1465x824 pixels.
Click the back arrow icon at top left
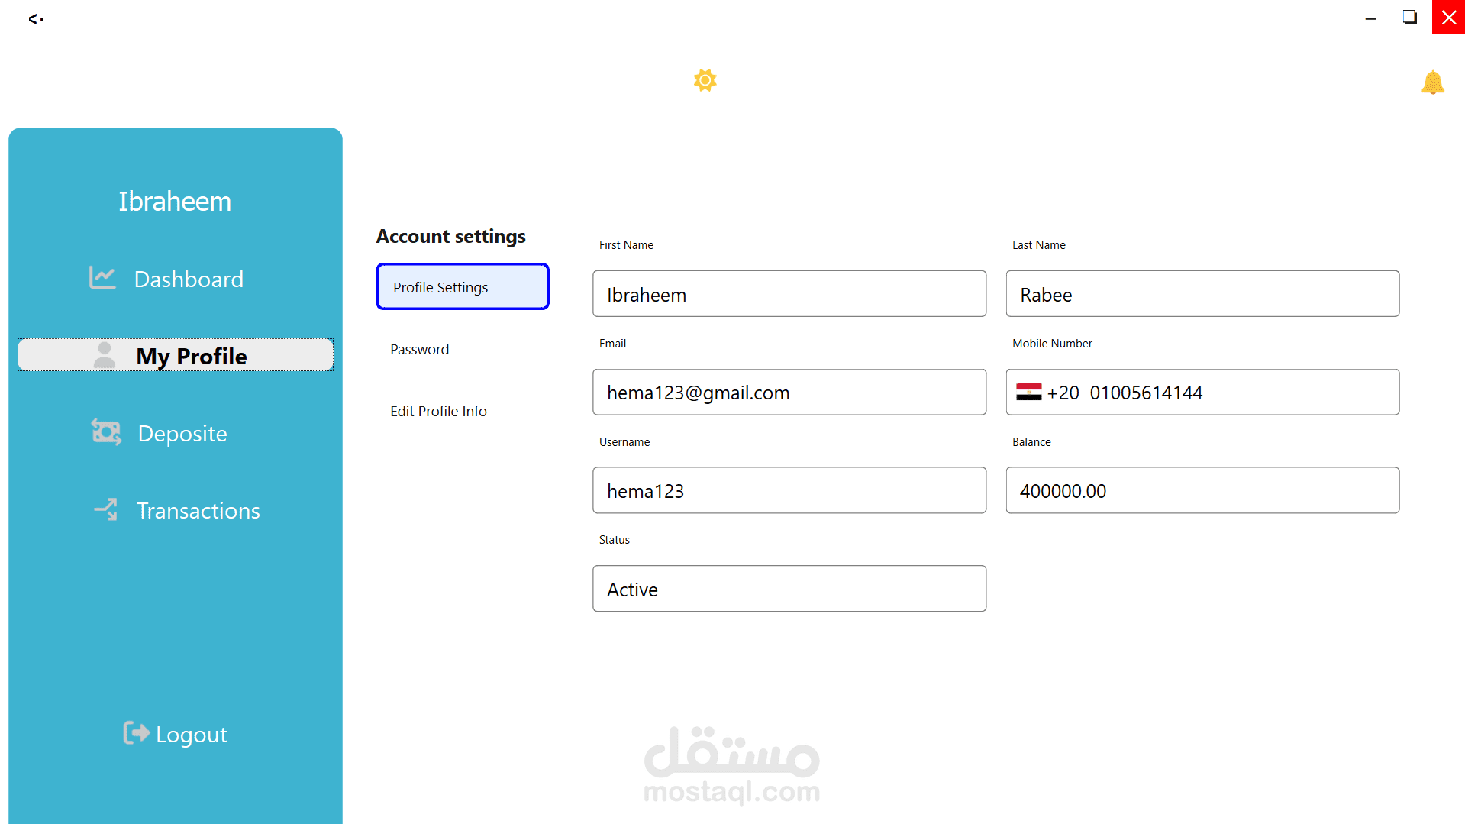tap(34, 19)
